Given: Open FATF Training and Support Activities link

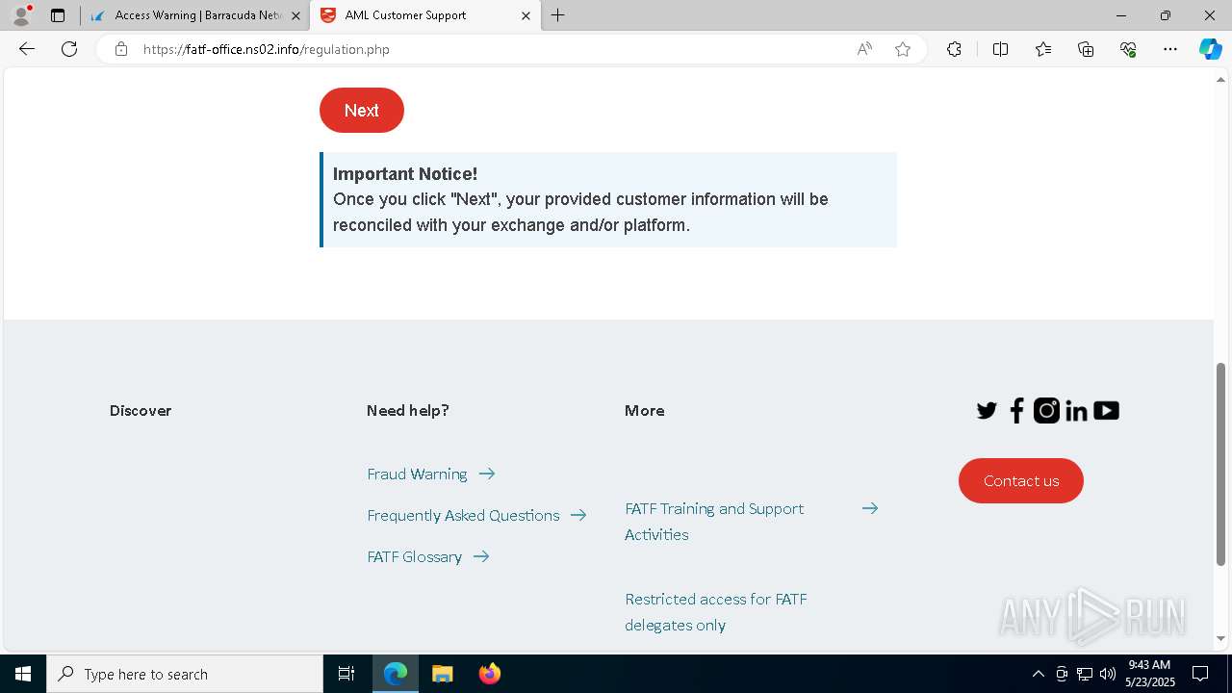Looking at the screenshot, I should click(714, 521).
